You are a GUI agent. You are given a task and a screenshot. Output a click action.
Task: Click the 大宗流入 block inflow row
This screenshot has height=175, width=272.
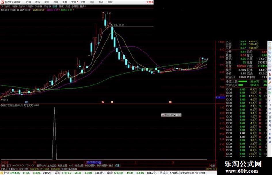point(246,85)
